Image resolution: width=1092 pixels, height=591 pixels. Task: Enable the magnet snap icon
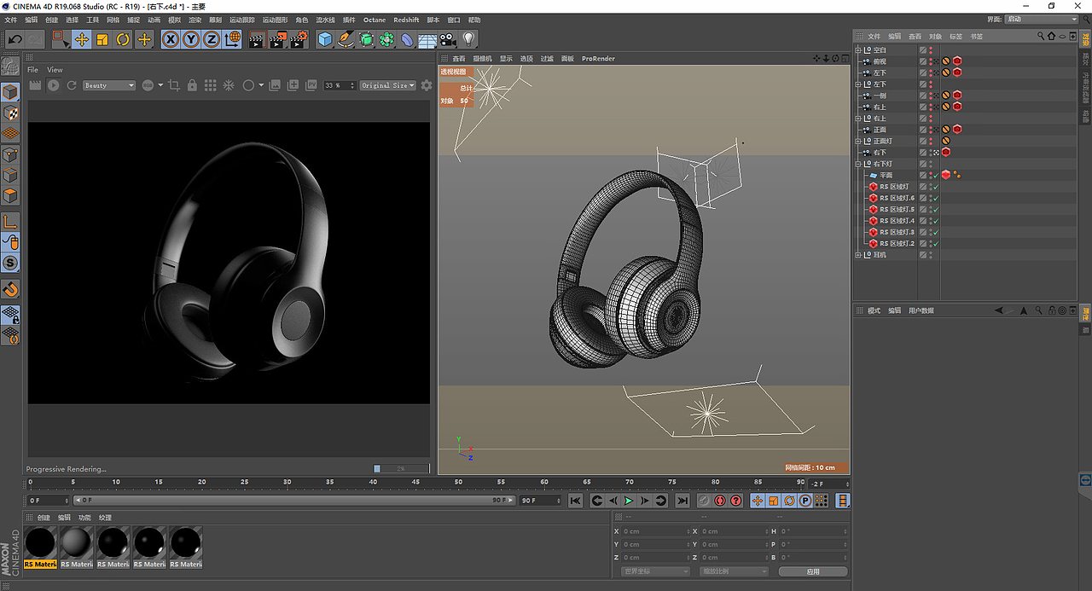point(10,289)
